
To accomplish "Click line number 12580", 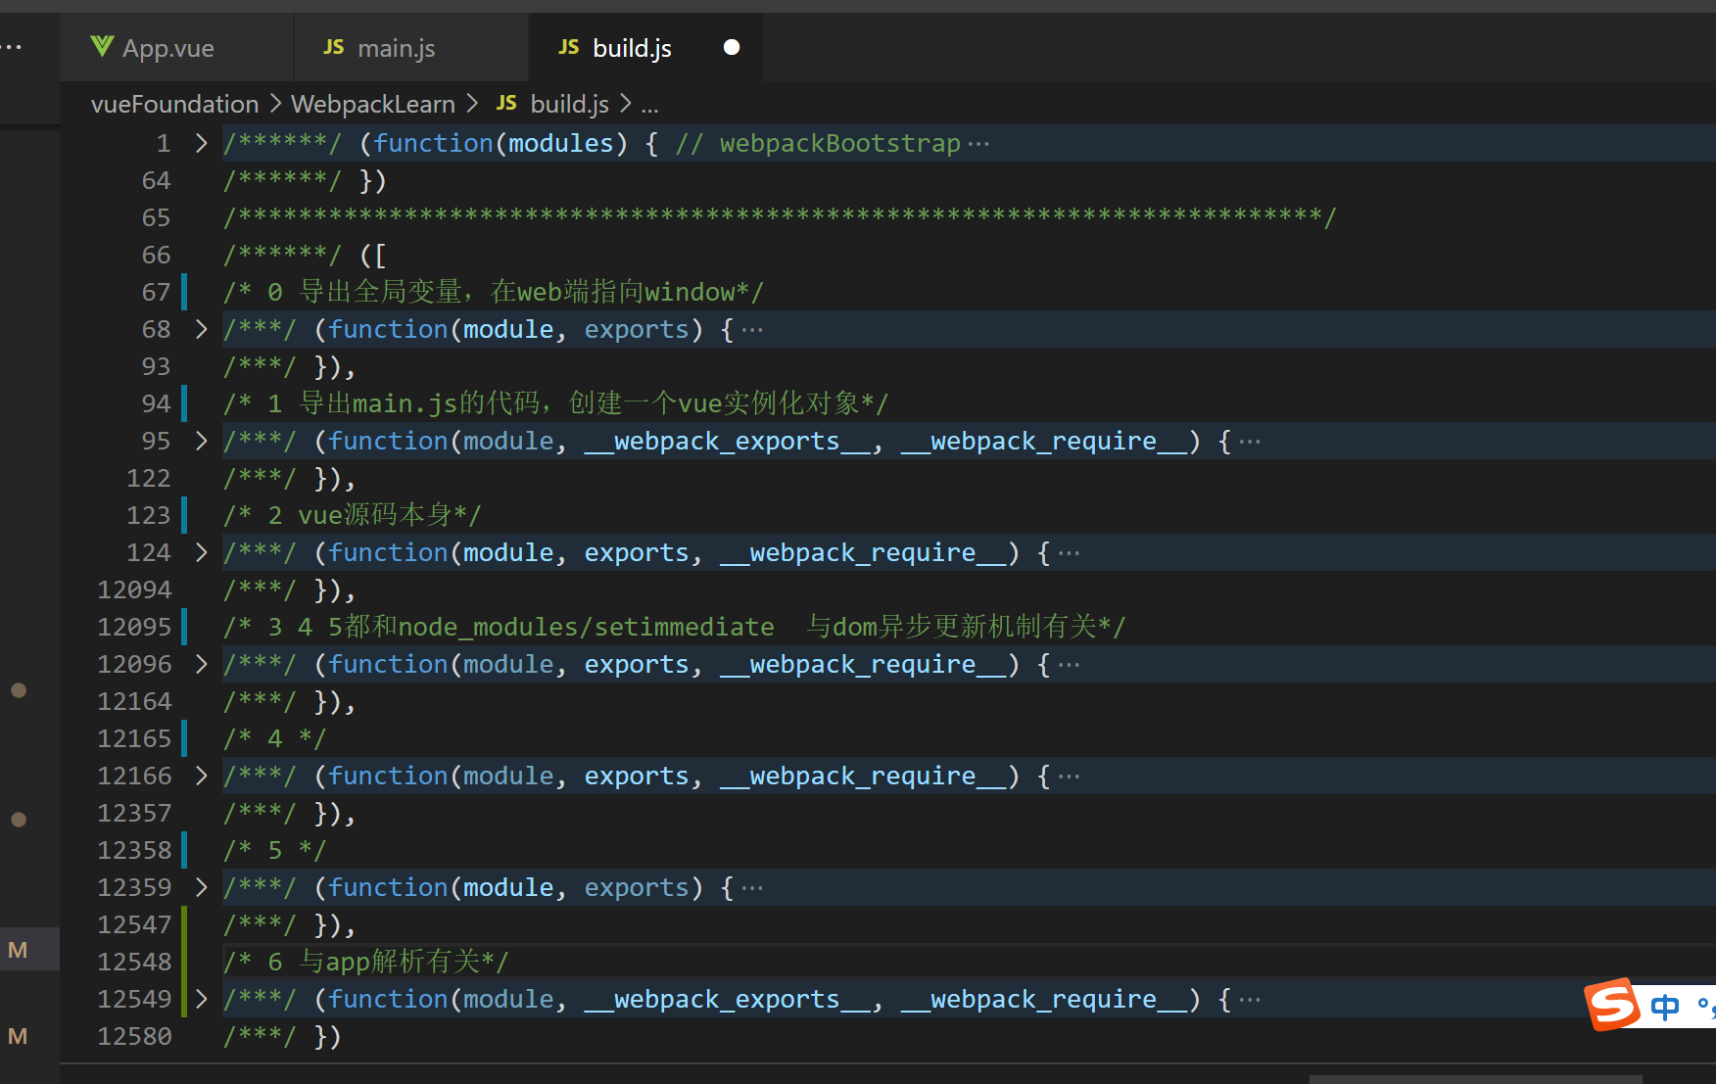I will [134, 1036].
